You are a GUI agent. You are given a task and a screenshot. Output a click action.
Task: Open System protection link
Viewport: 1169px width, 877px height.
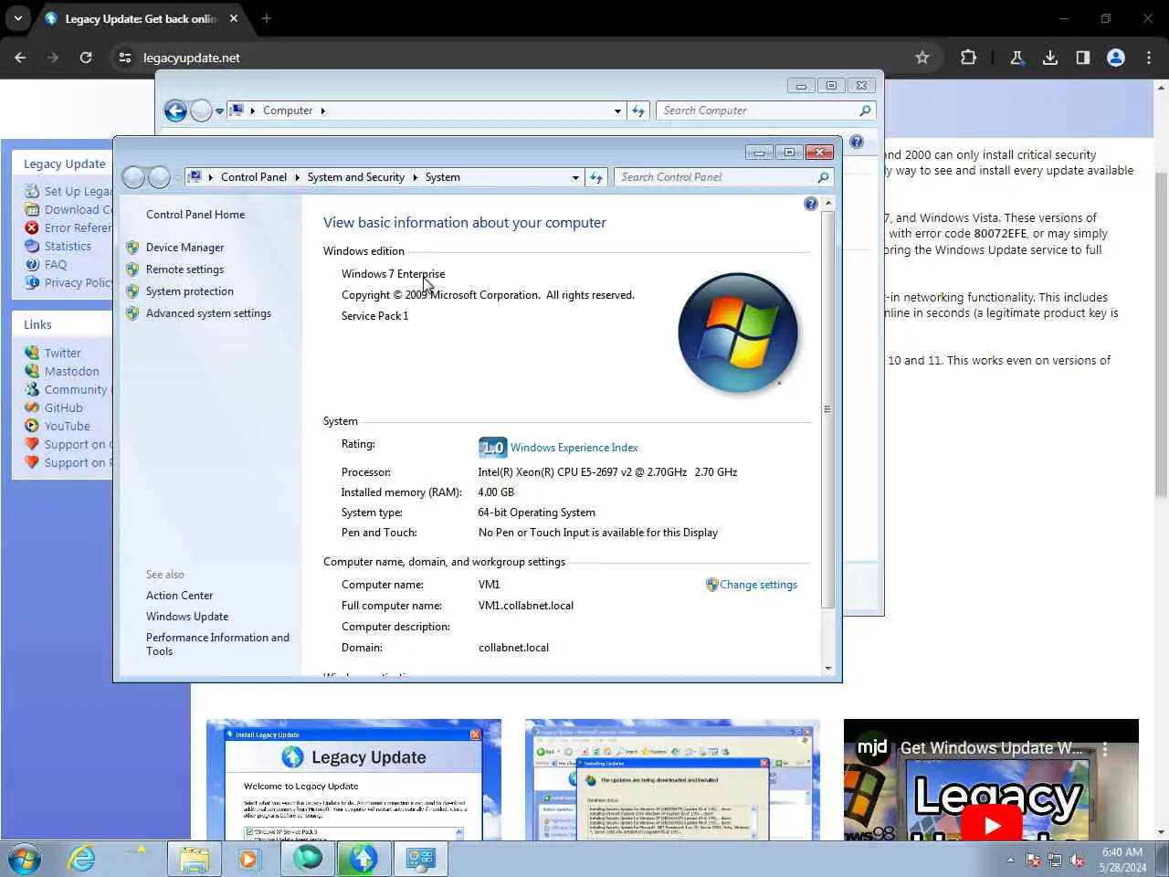pyautogui.click(x=189, y=291)
